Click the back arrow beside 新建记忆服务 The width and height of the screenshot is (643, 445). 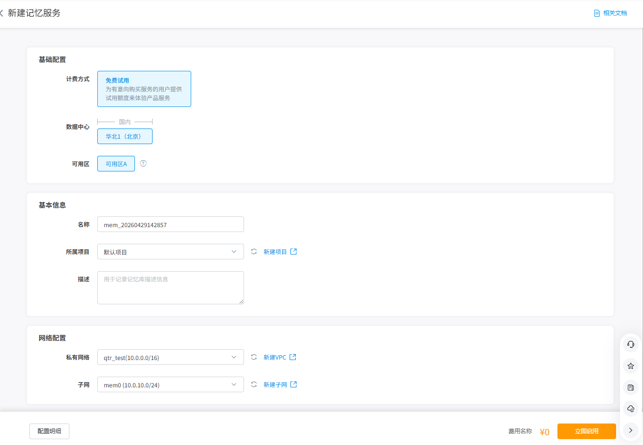click(x=2, y=13)
